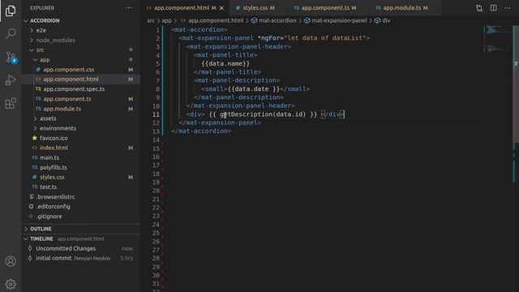This screenshot has width=519, height=292.
Task: Select Uncommitted Changes timeline entry
Action: click(66, 249)
